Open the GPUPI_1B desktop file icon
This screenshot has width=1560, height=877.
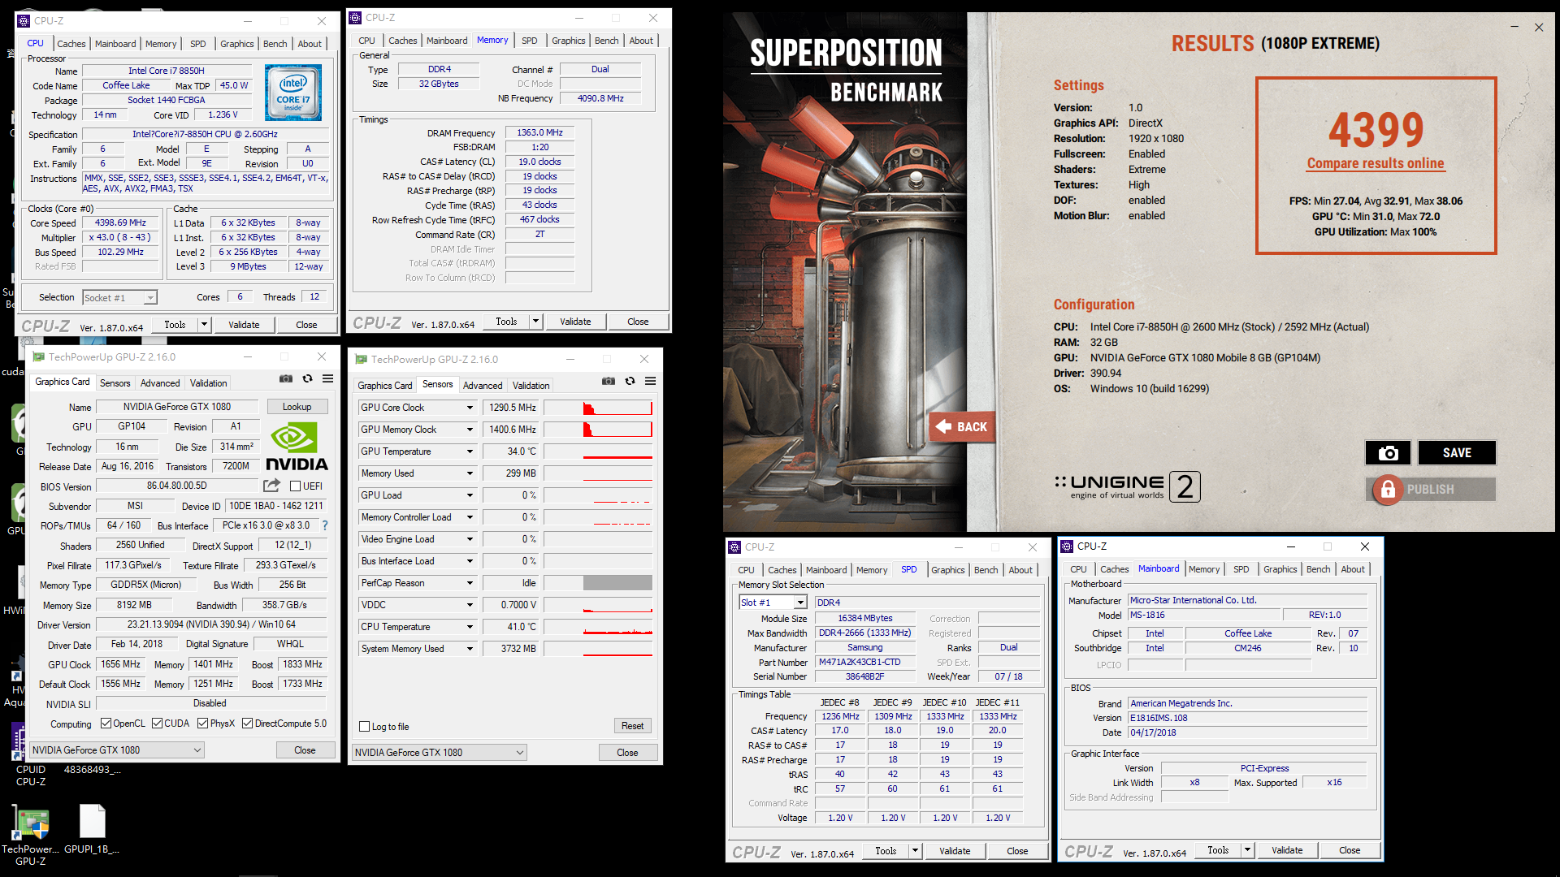pyautogui.click(x=92, y=830)
